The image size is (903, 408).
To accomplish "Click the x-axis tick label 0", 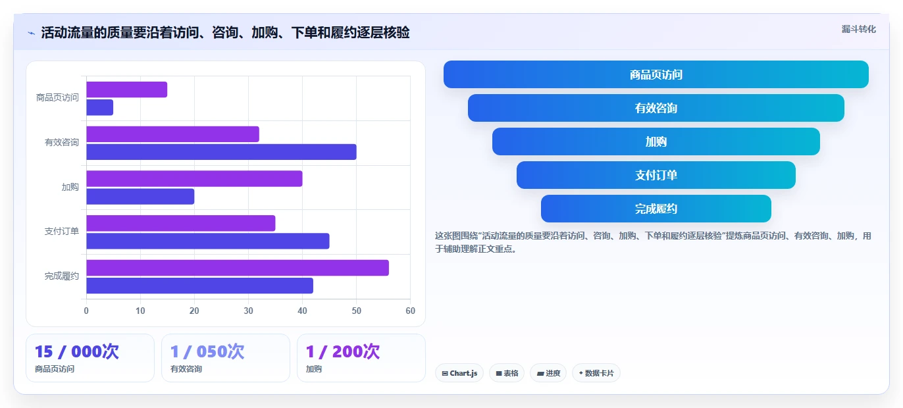I will coord(86,311).
